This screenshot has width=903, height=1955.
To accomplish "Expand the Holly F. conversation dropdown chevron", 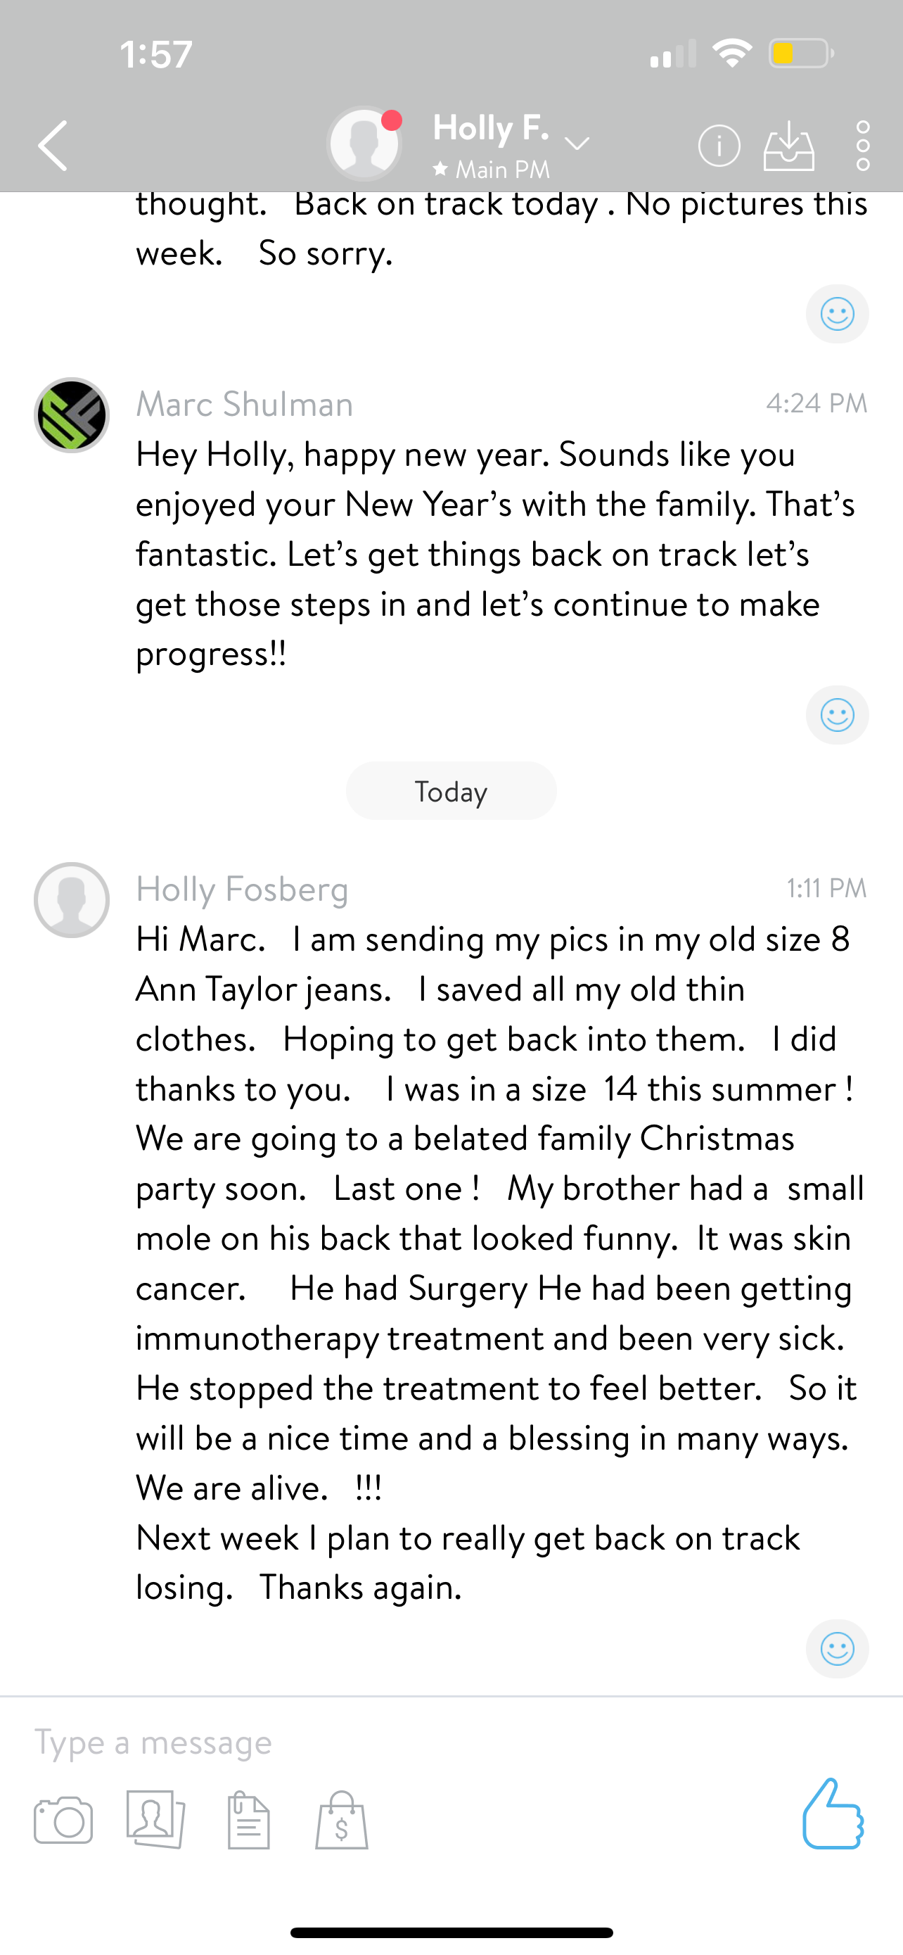I will [x=577, y=144].
